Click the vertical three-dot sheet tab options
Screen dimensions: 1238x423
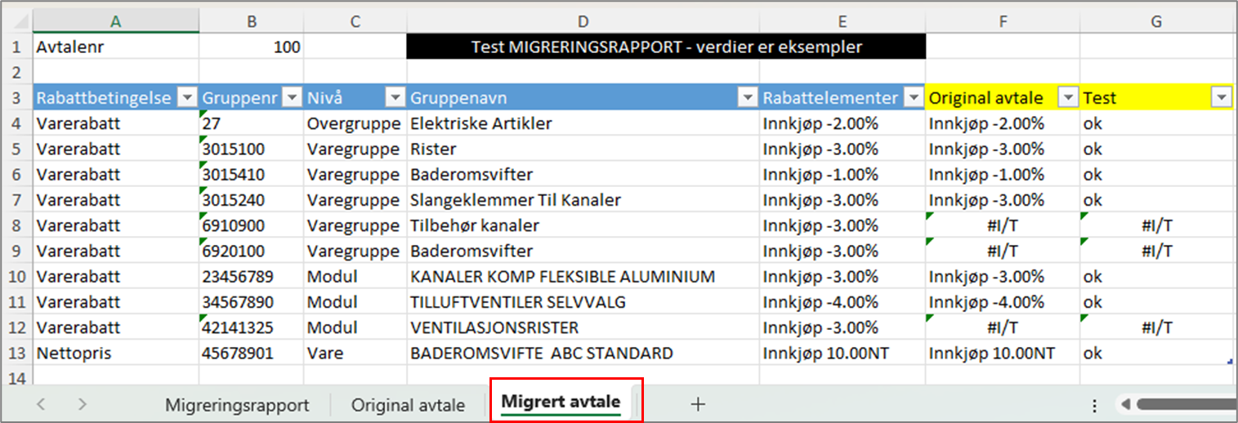coord(1095,405)
